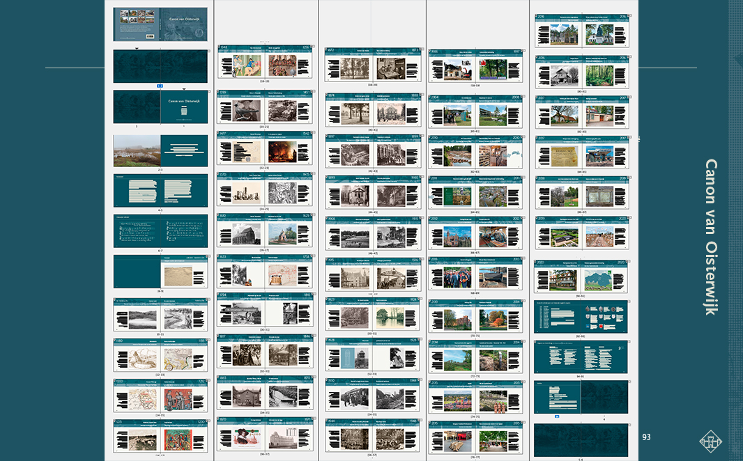Click the section marker triangle above the first dark spread
The height and width of the screenshot is (461, 743).
[137, 48]
